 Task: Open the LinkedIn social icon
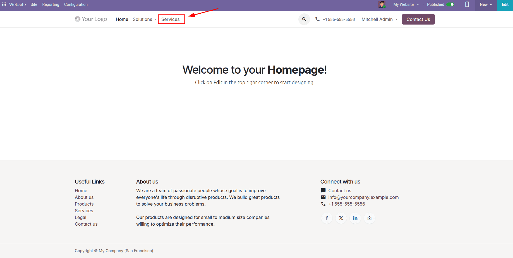click(355, 218)
